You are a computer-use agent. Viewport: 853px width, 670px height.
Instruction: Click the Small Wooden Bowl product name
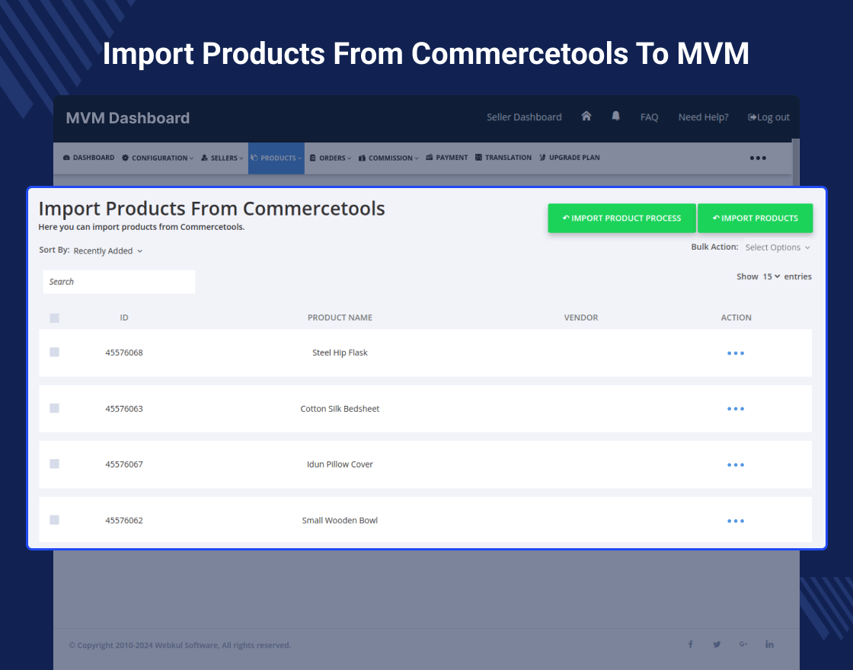340,521
